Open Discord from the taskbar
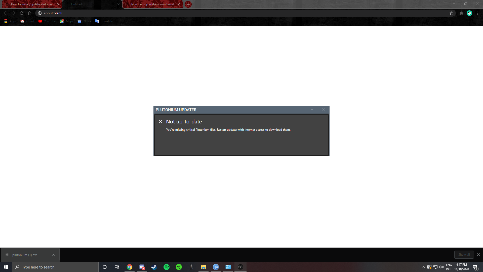 (142, 267)
